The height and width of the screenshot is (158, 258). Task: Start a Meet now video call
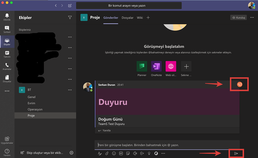click(135, 153)
